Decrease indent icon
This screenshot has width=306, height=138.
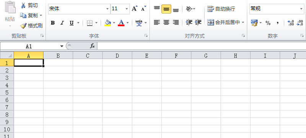tap(189, 22)
